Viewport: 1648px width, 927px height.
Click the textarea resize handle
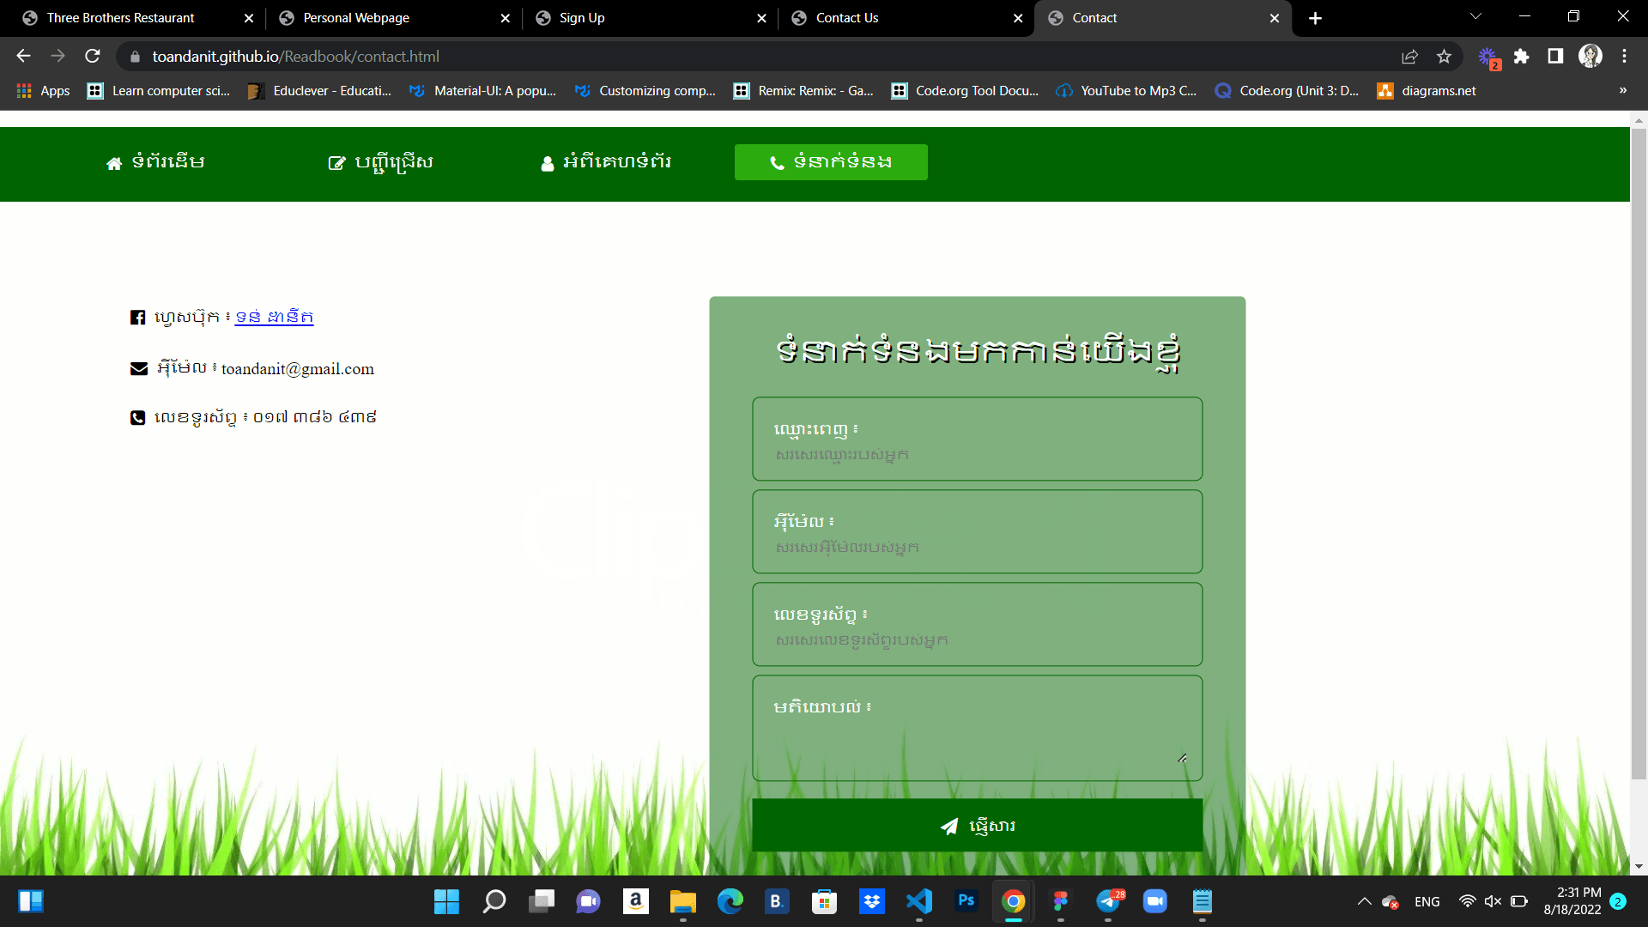[1182, 757]
